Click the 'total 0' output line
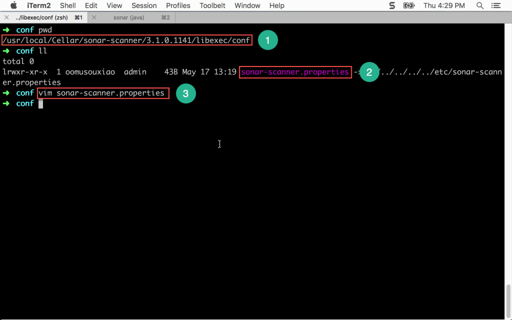 [18, 61]
